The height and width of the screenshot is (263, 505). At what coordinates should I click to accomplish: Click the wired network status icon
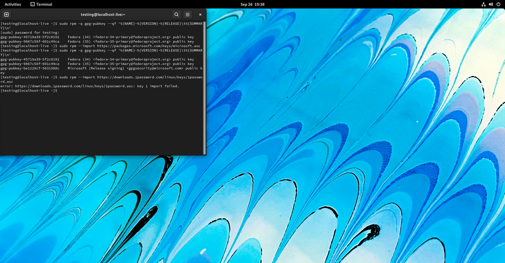coord(483,4)
